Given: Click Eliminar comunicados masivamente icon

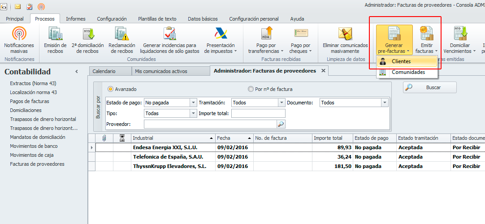Looking at the screenshot, I should pyautogui.click(x=345, y=34).
